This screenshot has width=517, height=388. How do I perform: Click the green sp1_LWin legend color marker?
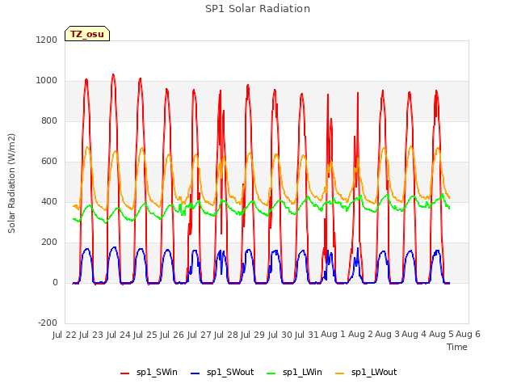[271, 373]
